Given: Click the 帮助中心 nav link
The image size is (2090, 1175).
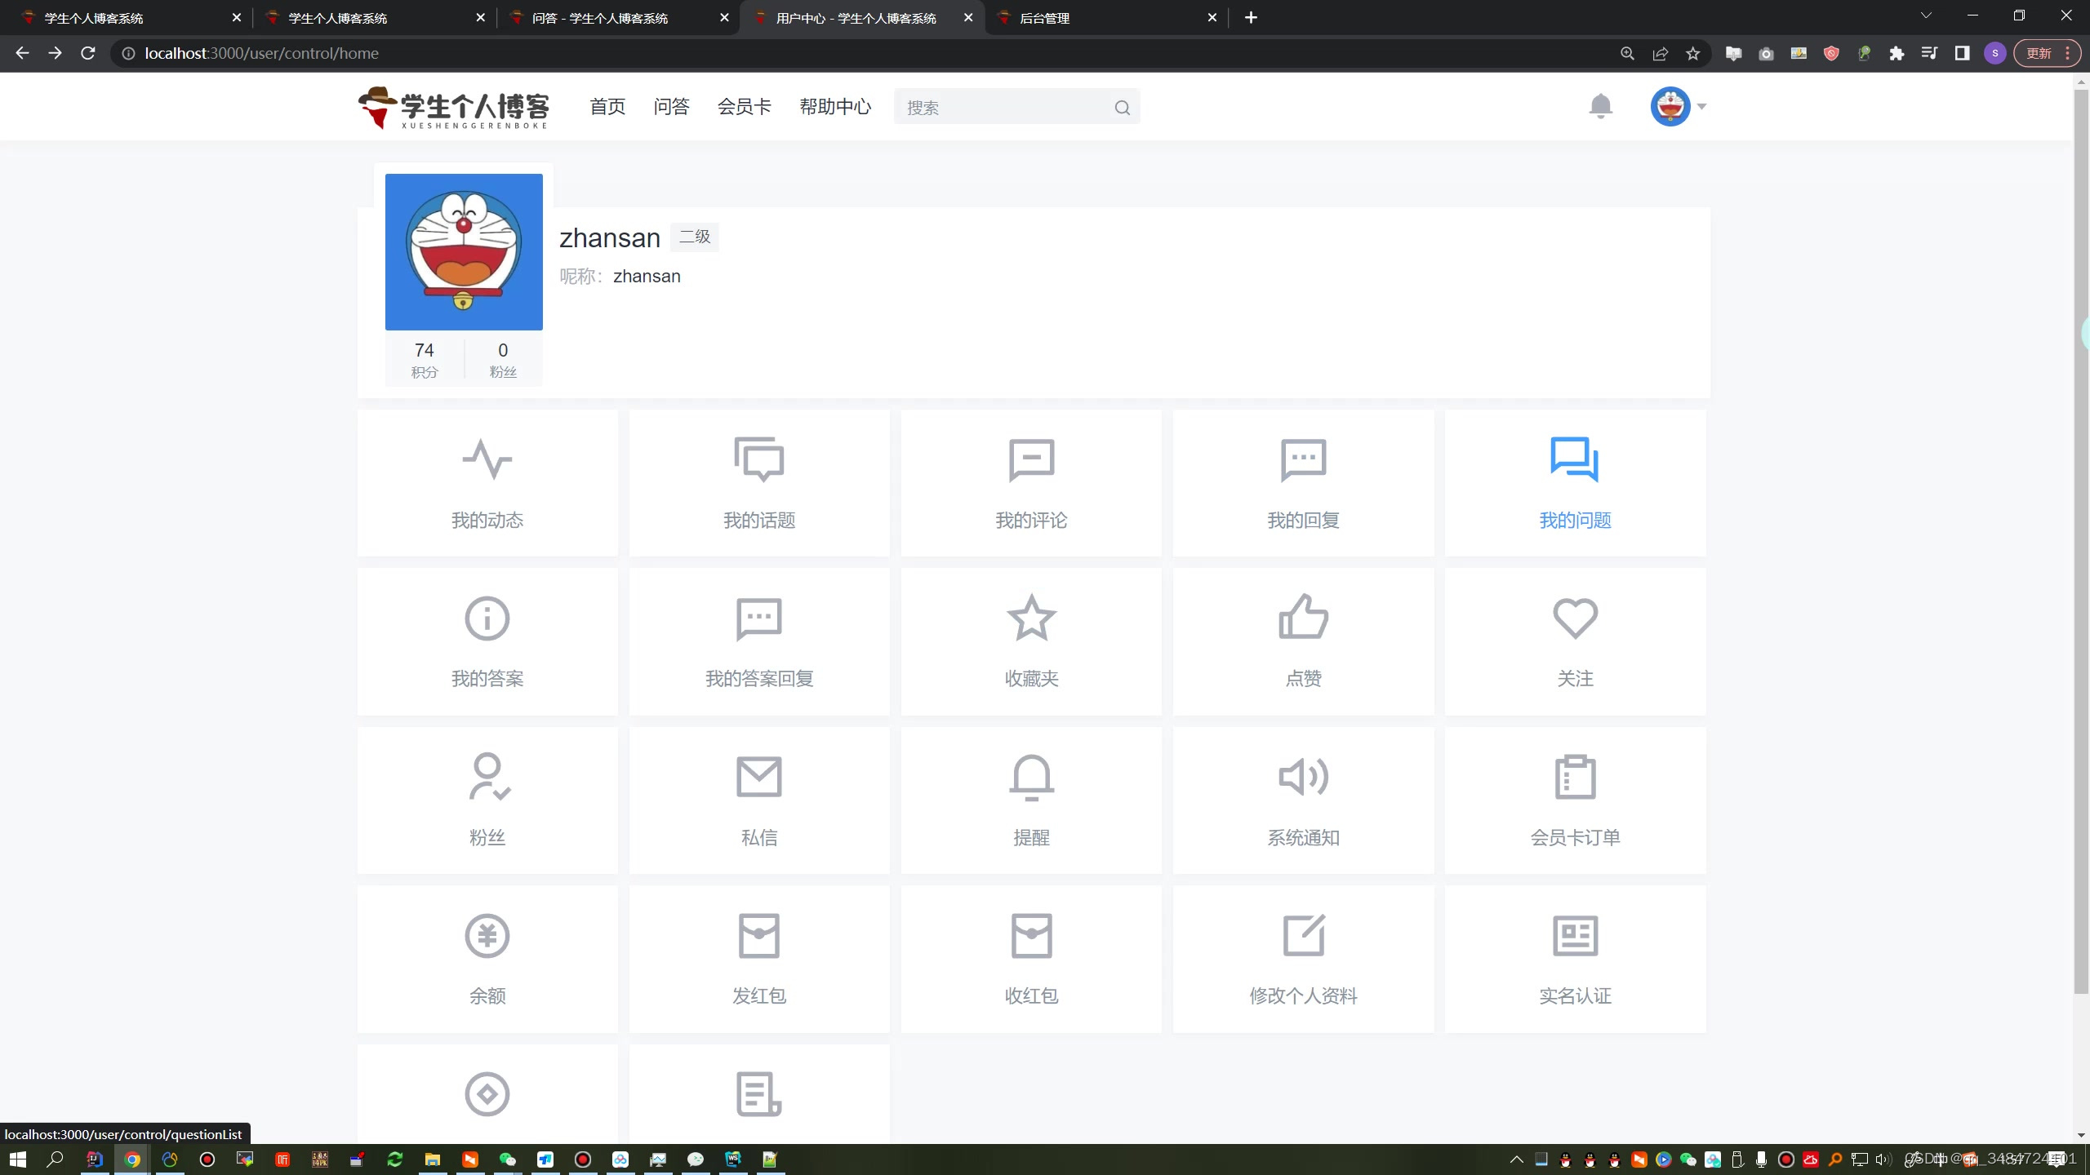Looking at the screenshot, I should coord(835,106).
